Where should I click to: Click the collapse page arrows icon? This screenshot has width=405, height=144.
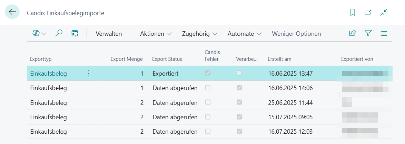pos(384,12)
